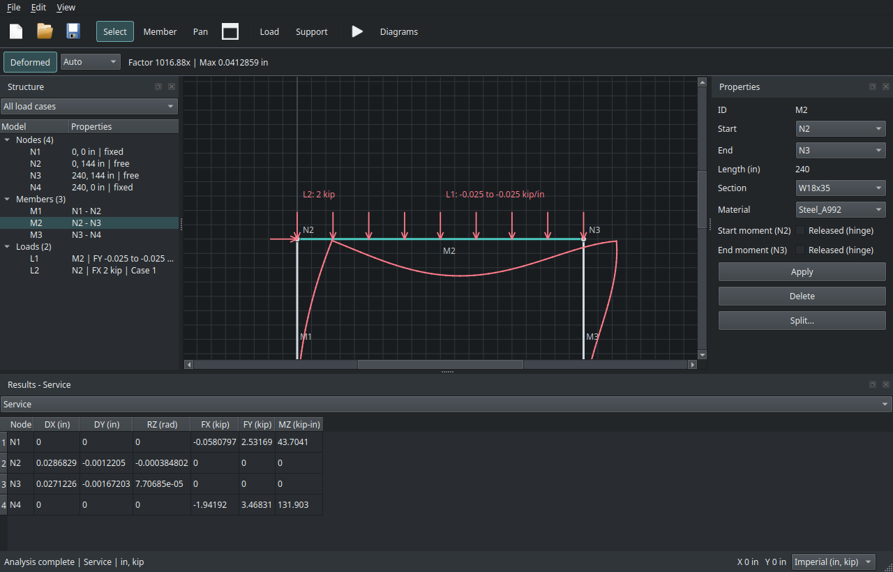Open the Edit menu
The height and width of the screenshot is (572, 893).
[38, 7]
